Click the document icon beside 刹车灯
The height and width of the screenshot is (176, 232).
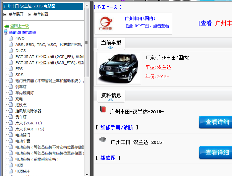pos(11,87)
